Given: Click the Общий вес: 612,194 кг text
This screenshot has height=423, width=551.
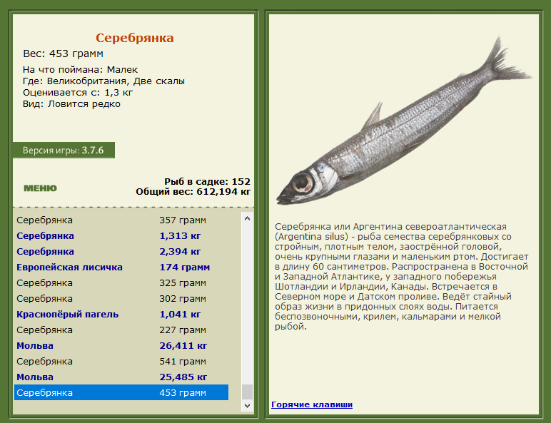Looking at the screenshot, I should pyautogui.click(x=193, y=192).
